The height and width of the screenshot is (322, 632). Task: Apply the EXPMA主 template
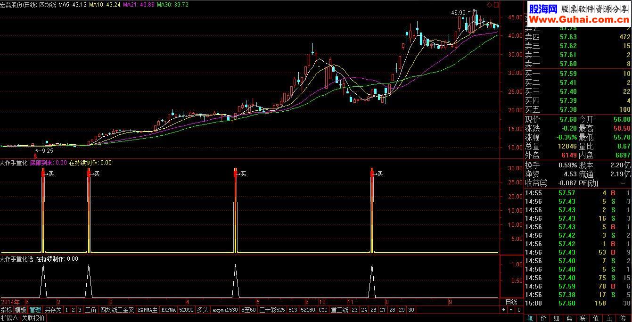[x=148, y=310]
